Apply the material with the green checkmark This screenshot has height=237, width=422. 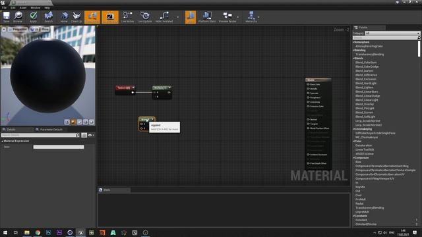33,17
